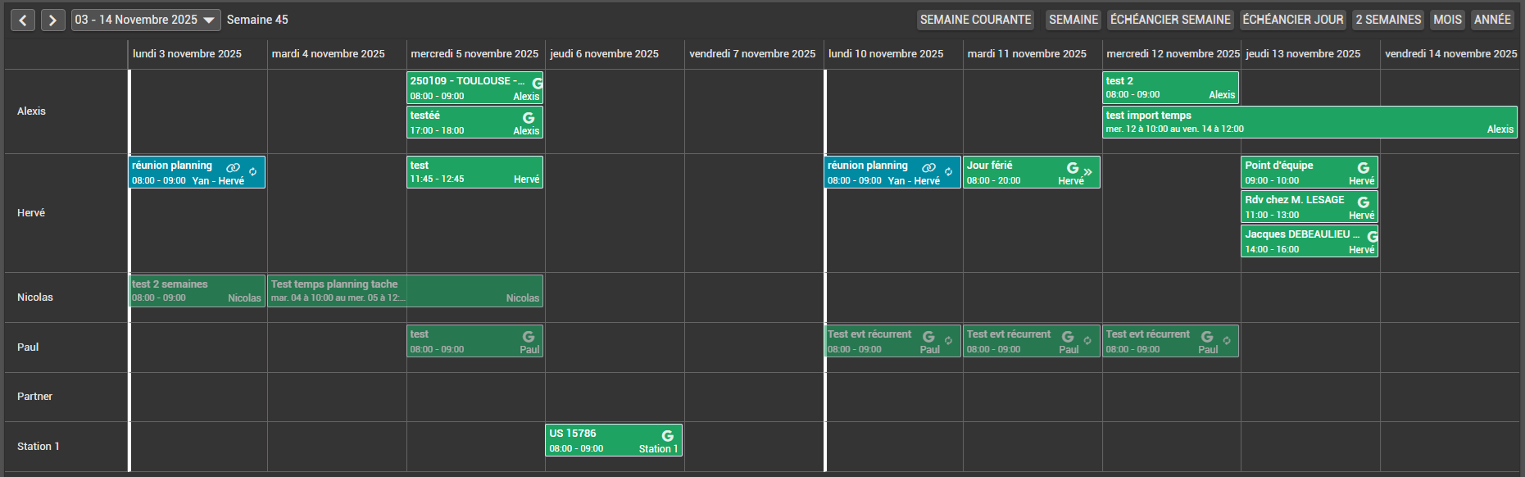This screenshot has height=477, width=1525.
Task: Open the date range dropdown 03 - 14 Novembre 2025
Action: coord(146,20)
